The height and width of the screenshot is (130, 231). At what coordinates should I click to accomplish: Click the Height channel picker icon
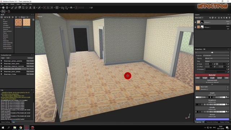click(x=228, y=97)
